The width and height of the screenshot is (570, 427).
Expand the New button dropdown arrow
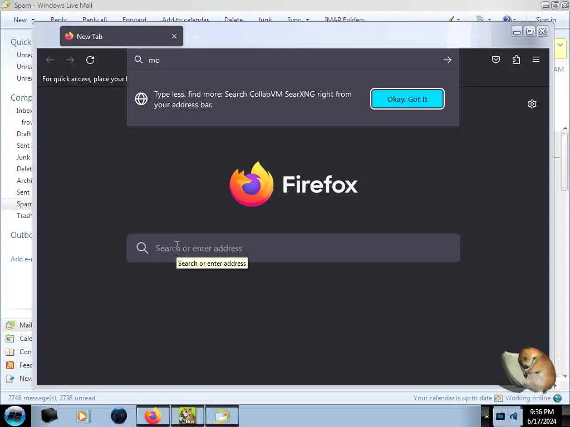point(33,20)
